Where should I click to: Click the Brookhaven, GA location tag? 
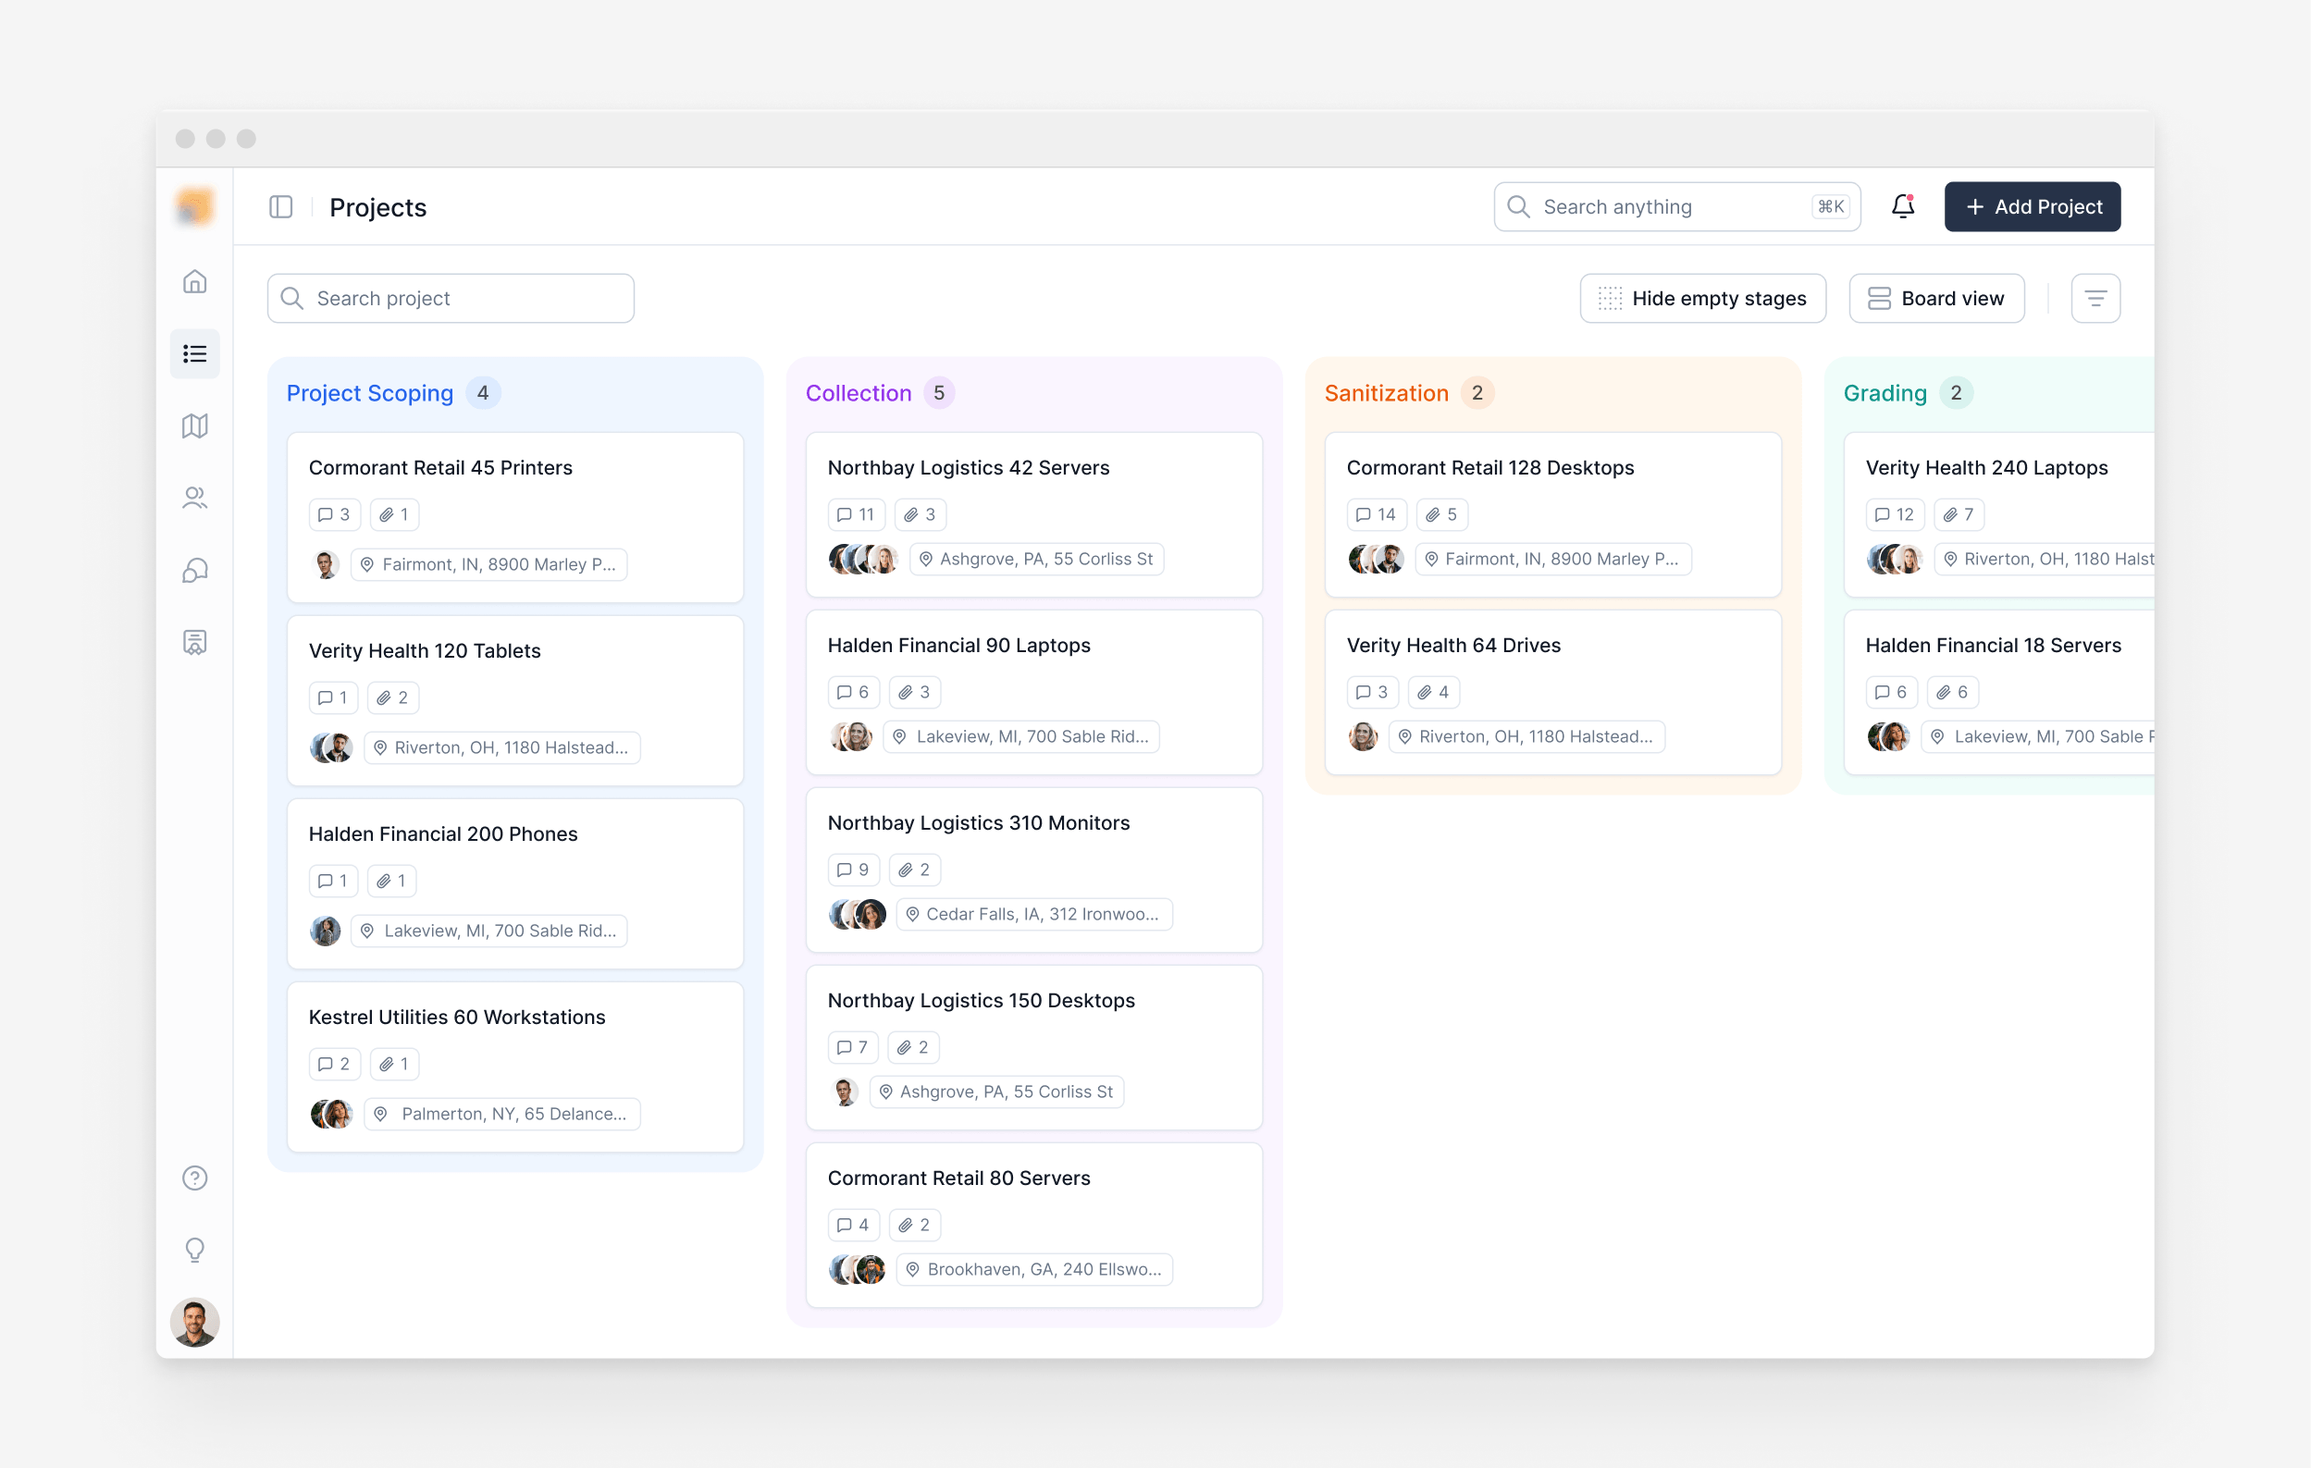point(1033,1268)
